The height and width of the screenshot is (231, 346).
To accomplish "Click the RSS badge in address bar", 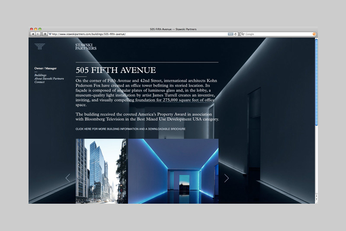I will coord(231,34).
